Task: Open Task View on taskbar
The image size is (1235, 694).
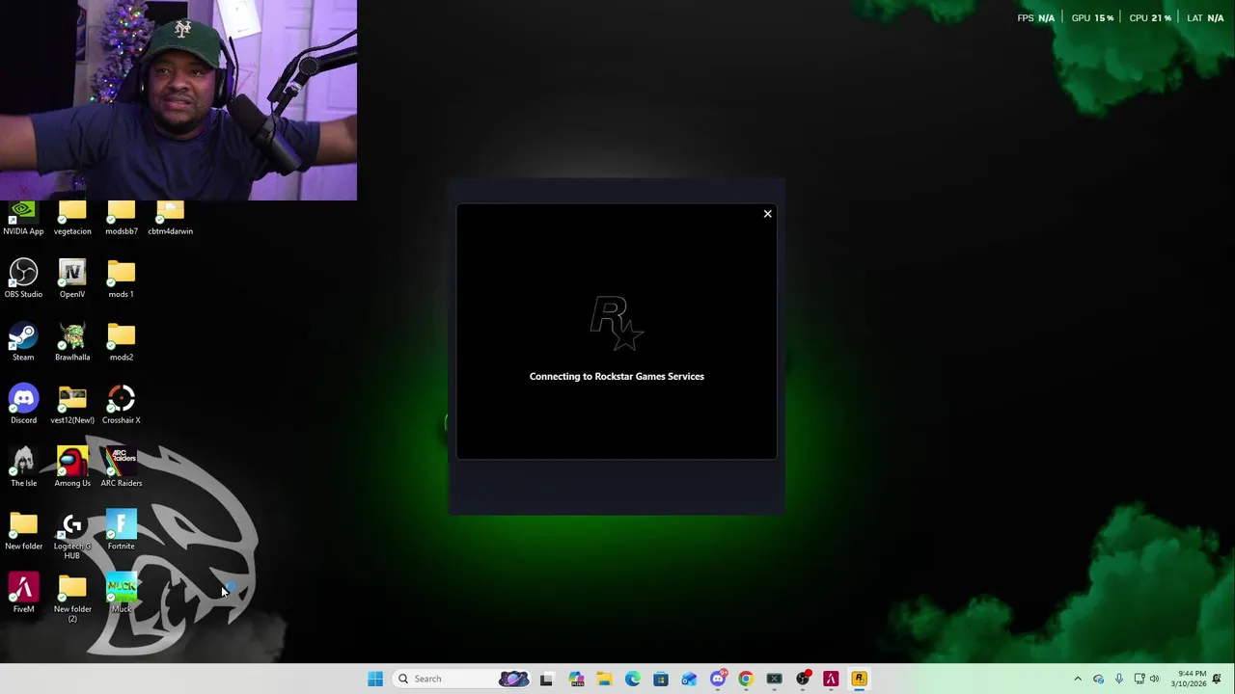Action: pos(546,679)
